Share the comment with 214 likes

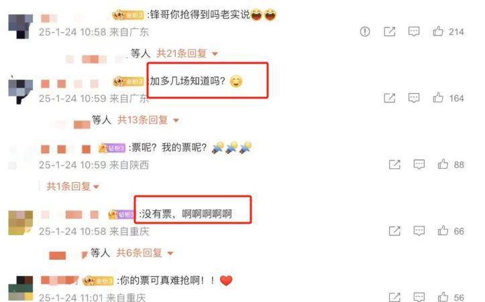click(390, 31)
